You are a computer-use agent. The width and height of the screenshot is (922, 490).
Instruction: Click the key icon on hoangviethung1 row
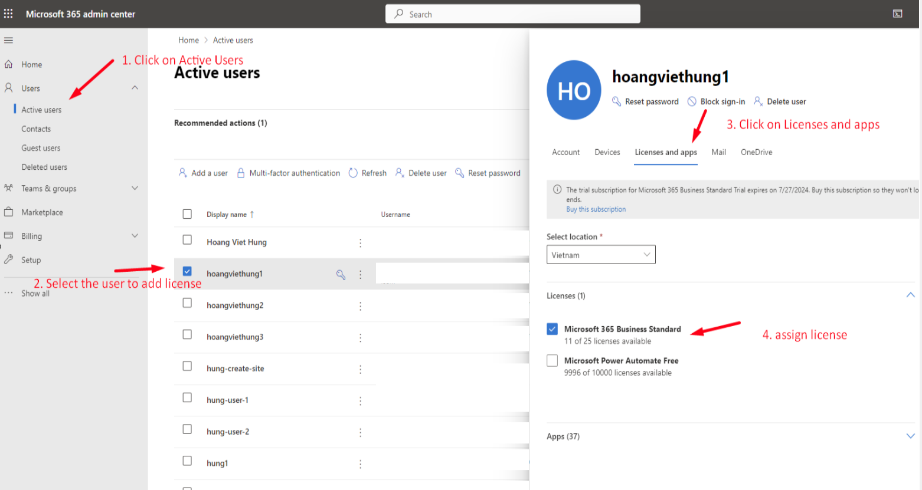[x=341, y=274]
